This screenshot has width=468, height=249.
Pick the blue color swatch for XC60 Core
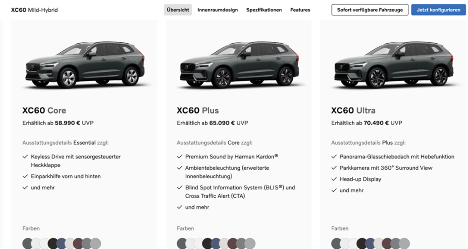click(61, 243)
